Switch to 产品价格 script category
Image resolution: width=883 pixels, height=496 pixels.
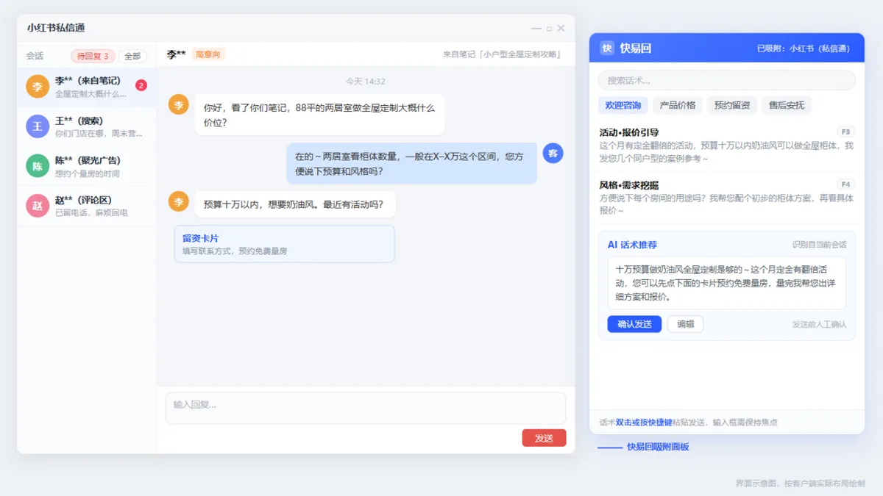678,105
